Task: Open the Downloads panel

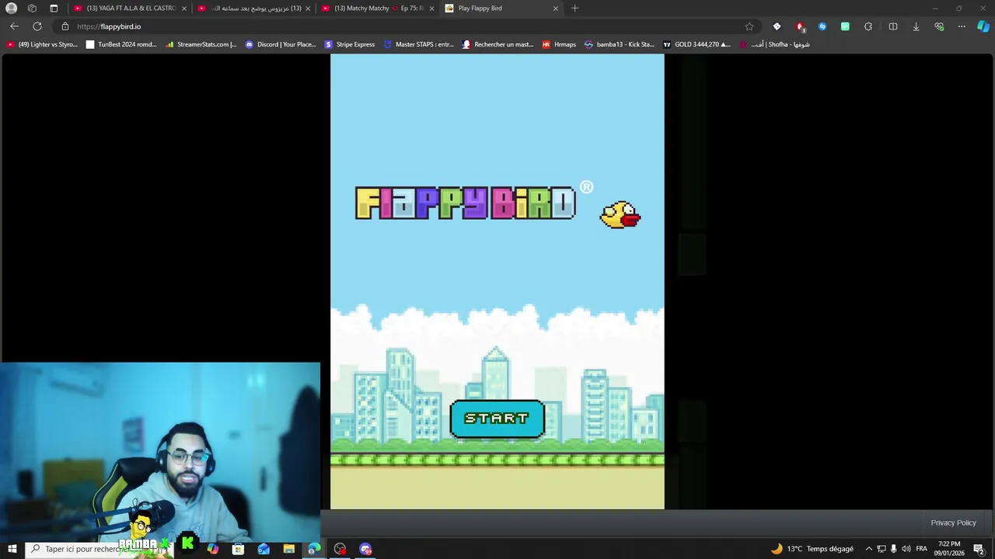Action: click(916, 26)
